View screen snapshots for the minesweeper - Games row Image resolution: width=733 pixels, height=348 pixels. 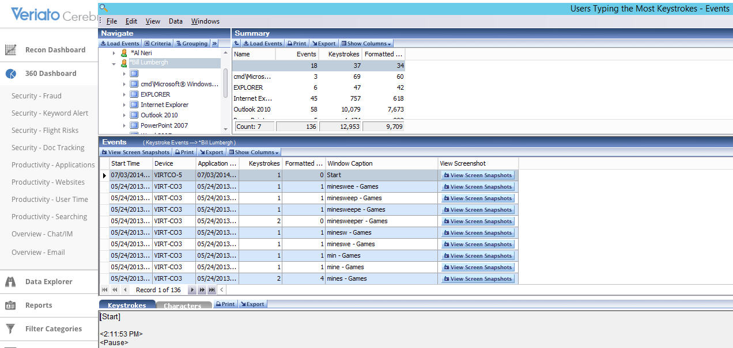click(478, 221)
